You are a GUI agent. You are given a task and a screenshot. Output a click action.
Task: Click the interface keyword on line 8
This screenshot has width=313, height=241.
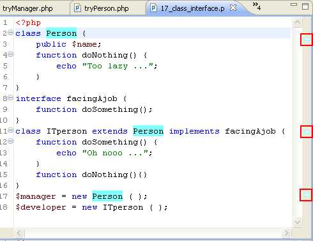tap(38, 98)
